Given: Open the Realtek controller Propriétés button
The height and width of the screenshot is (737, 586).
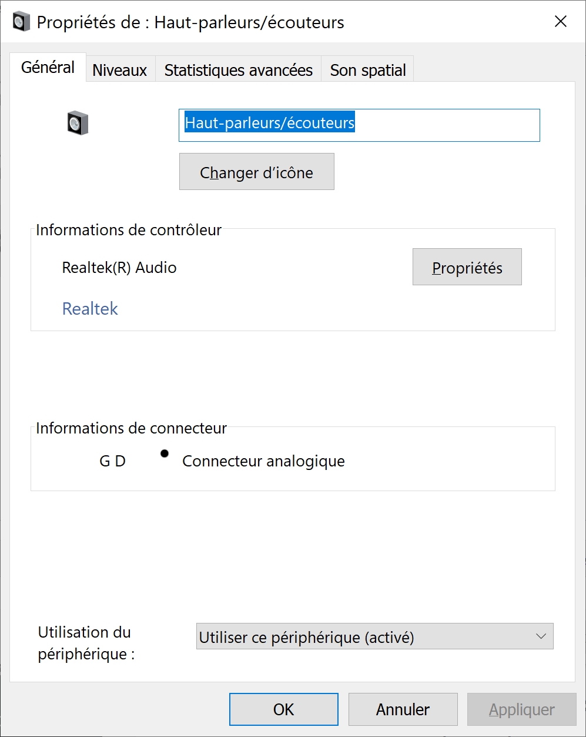Looking at the screenshot, I should (x=467, y=267).
